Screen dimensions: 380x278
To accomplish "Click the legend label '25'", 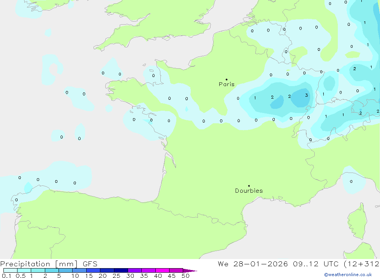I will coord(116,276).
